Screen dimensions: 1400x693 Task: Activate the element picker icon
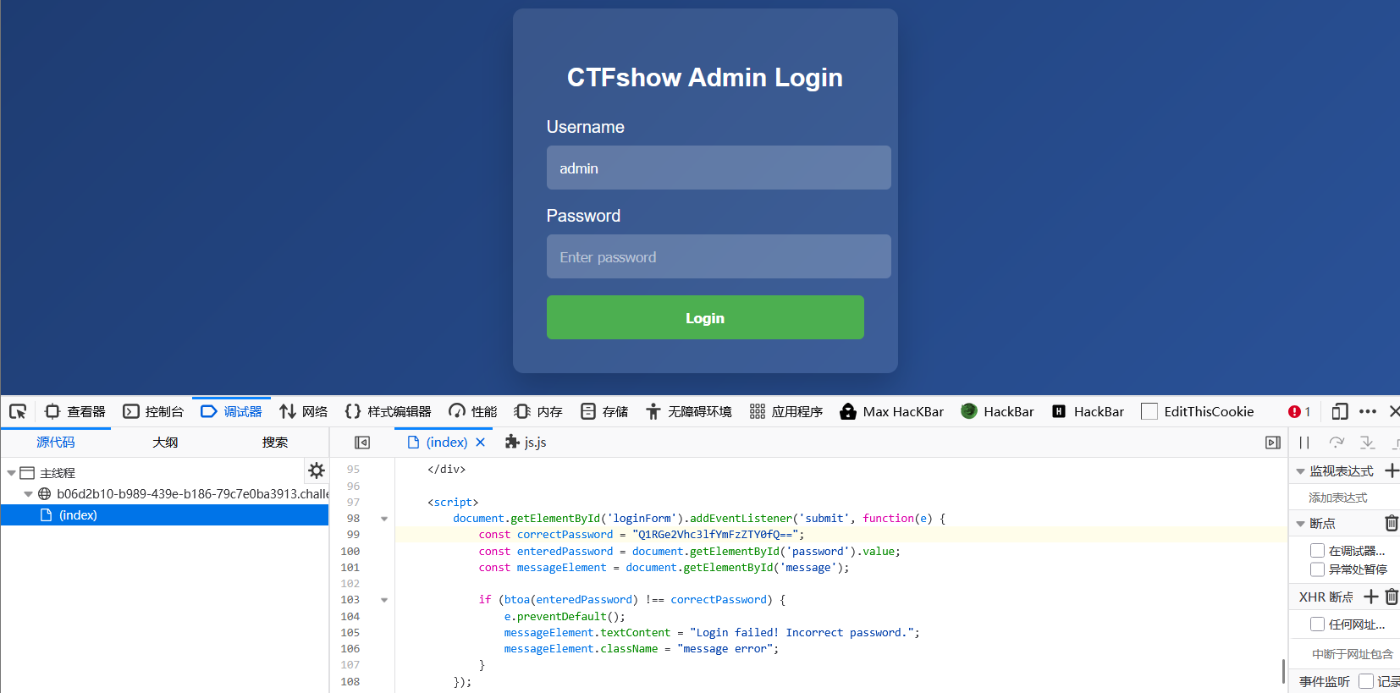(18, 411)
